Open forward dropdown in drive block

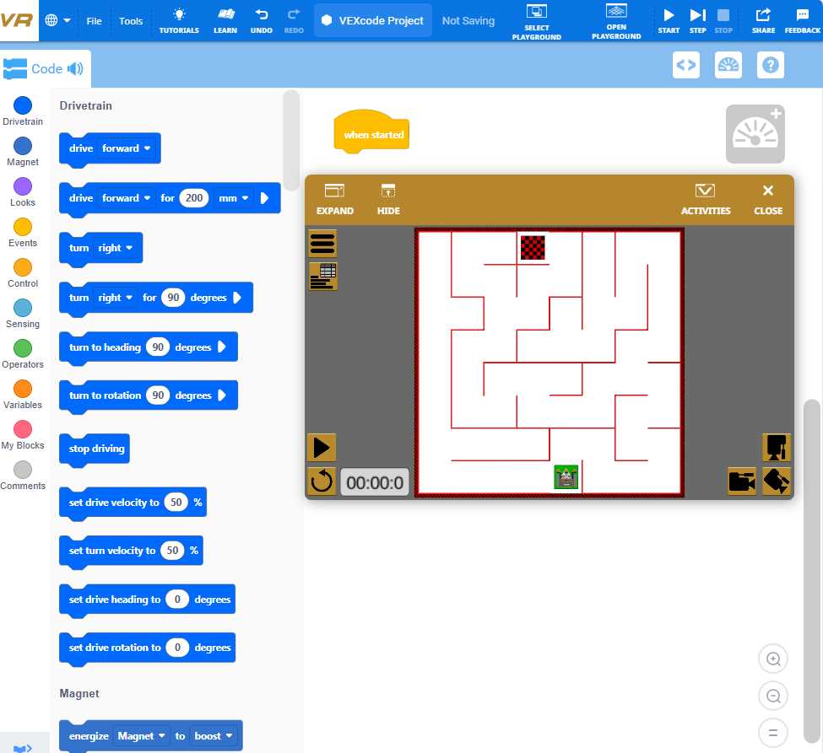pos(127,148)
